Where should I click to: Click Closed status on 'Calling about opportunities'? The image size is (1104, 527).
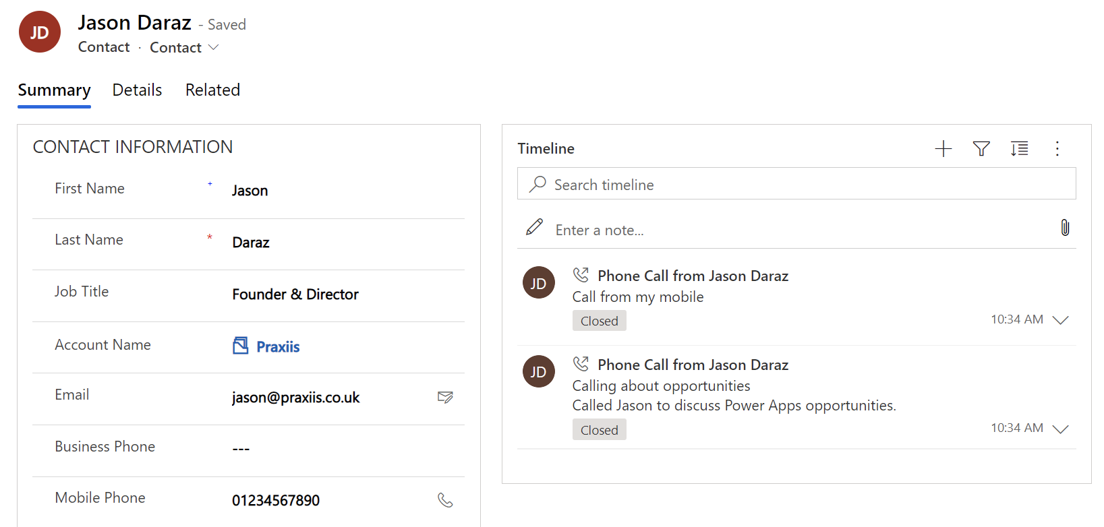tap(600, 430)
